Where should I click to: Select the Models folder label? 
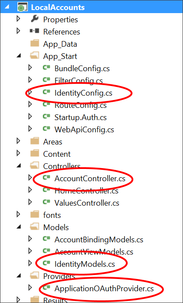click(x=56, y=227)
